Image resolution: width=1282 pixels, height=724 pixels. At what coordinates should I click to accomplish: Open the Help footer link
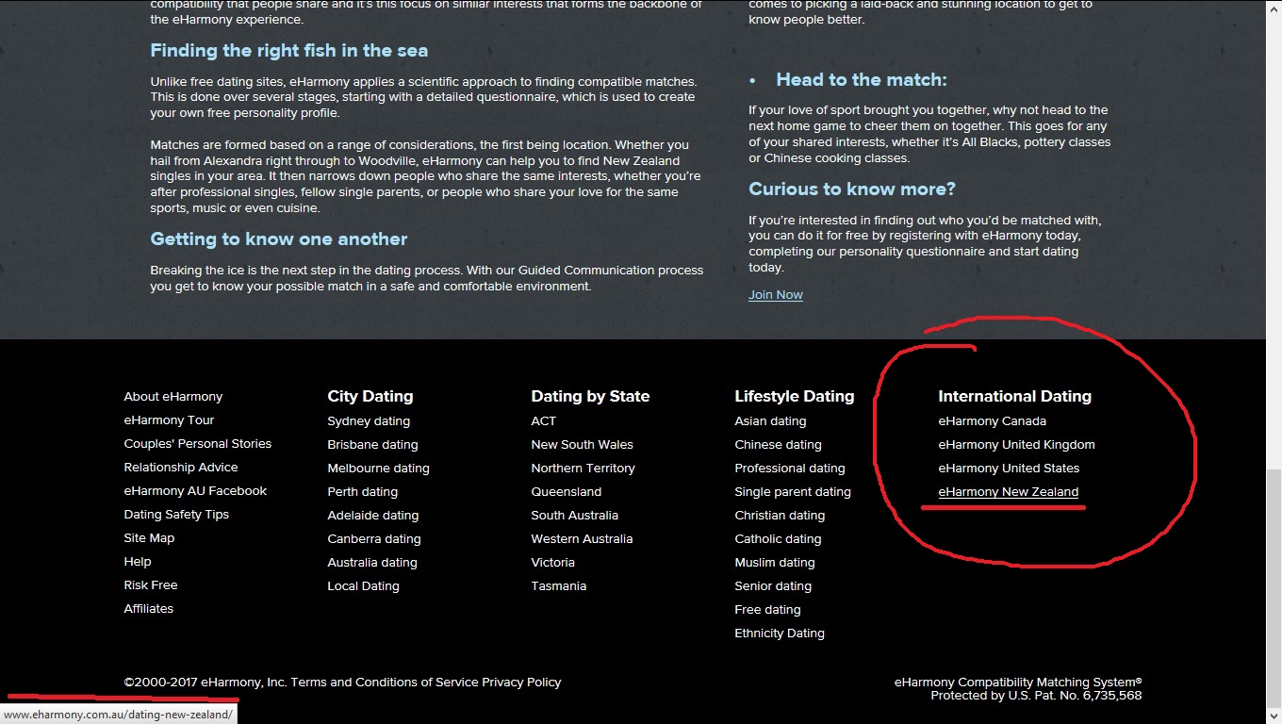[138, 562]
